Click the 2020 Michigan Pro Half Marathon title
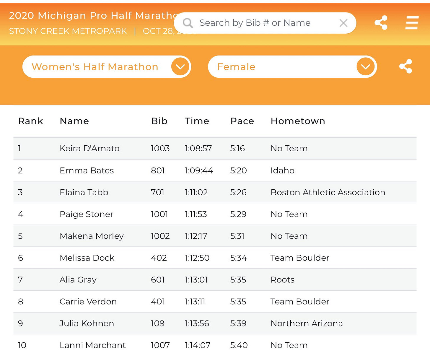The height and width of the screenshot is (361, 430). 93,15
